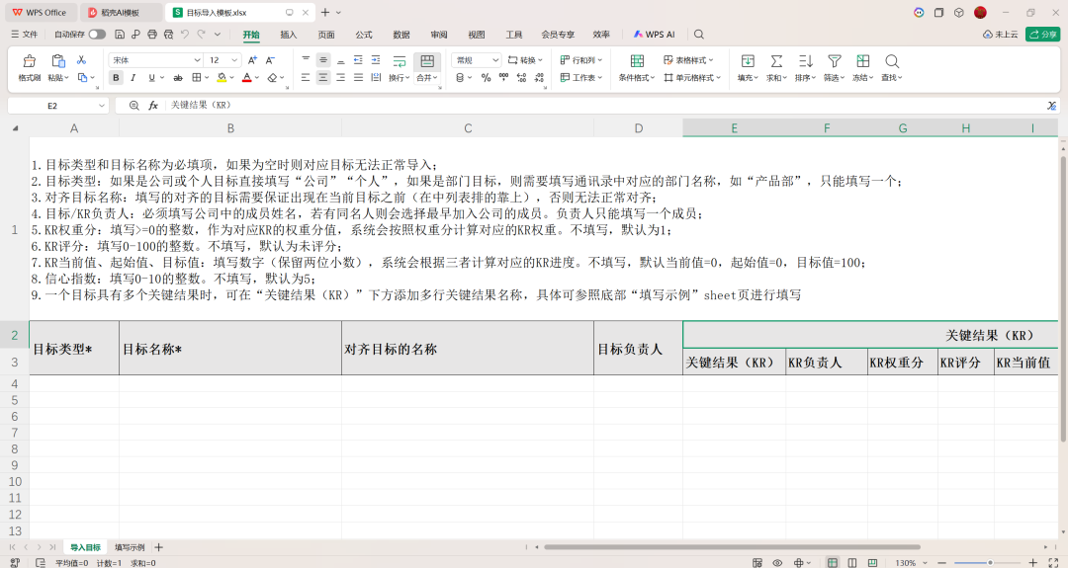Click the increase font size icon
This screenshot has height=568, width=1068.
point(252,60)
